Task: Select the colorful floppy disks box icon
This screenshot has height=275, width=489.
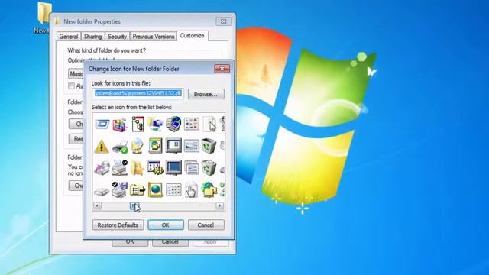Action: pyautogui.click(x=119, y=125)
